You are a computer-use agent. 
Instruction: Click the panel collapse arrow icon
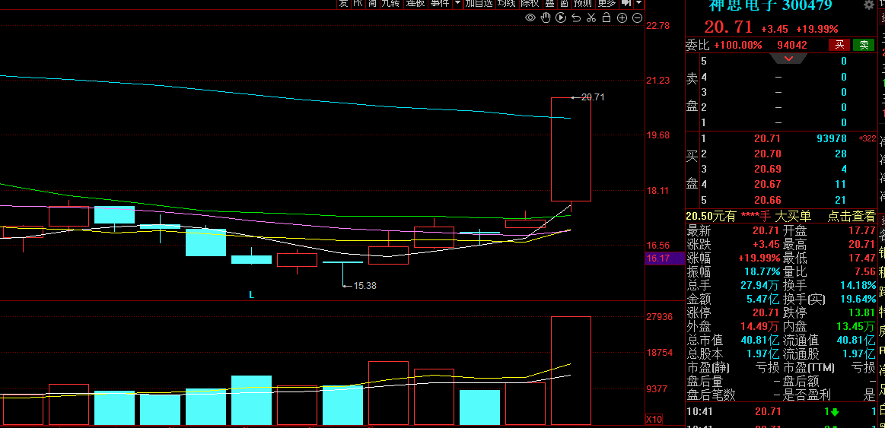click(626, 3)
